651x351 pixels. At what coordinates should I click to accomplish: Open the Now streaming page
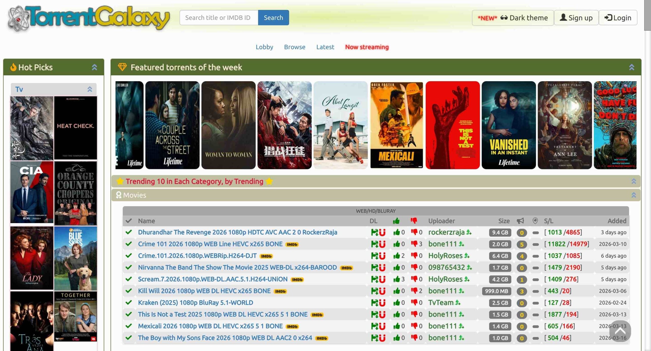click(367, 47)
